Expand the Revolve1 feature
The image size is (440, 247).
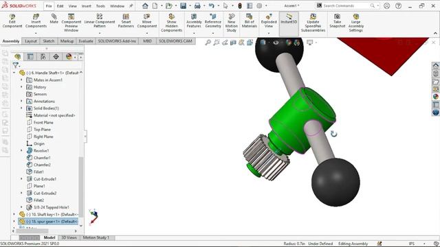(21, 151)
